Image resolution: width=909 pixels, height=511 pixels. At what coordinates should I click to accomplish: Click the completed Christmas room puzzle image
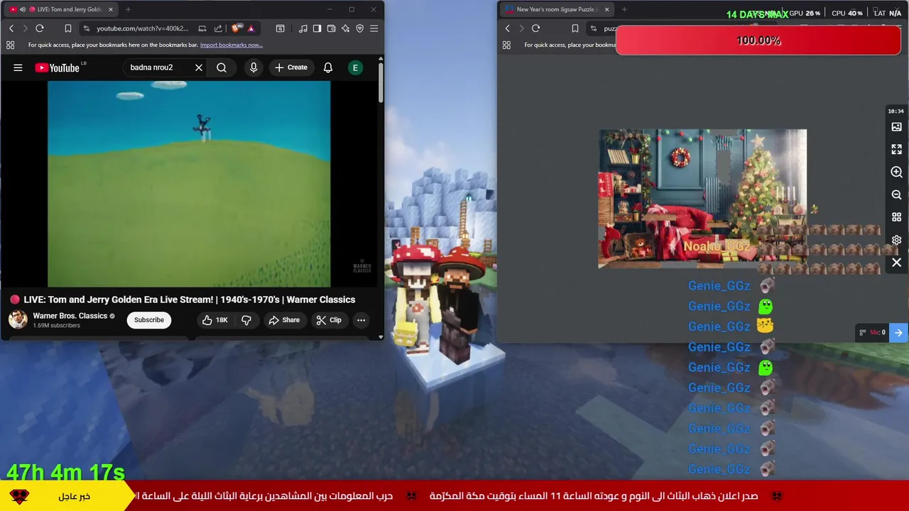(x=702, y=199)
